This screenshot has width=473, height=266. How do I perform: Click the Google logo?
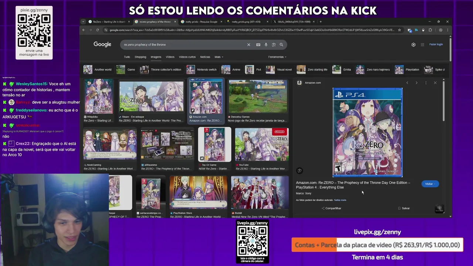(x=102, y=44)
